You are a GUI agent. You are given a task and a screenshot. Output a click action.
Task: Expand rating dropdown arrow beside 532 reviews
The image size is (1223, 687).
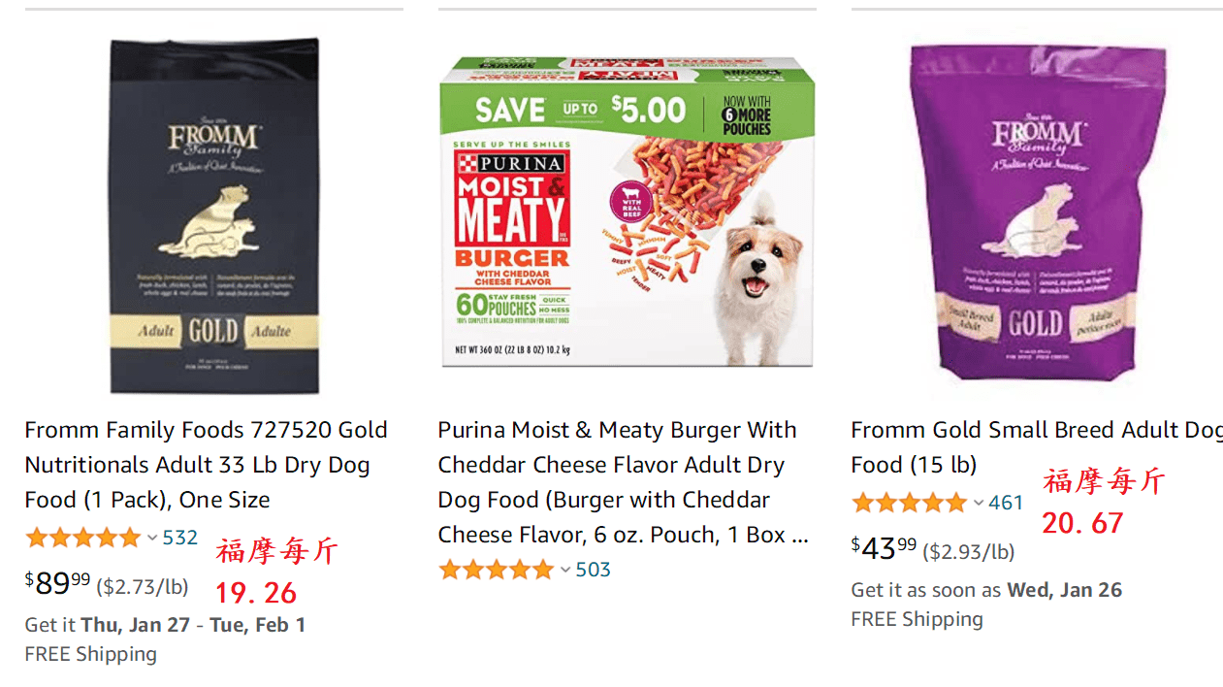[152, 538]
